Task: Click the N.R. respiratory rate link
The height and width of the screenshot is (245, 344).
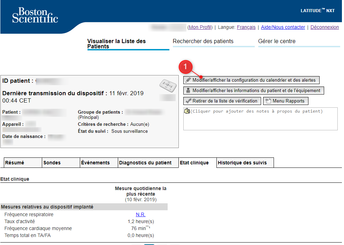Action: click(x=140, y=214)
